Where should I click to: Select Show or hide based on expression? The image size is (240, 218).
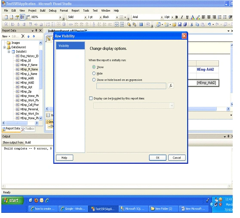[x=94, y=80]
